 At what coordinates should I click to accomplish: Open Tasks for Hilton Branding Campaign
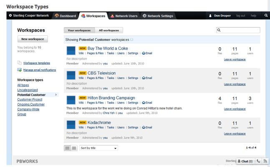[110, 103]
